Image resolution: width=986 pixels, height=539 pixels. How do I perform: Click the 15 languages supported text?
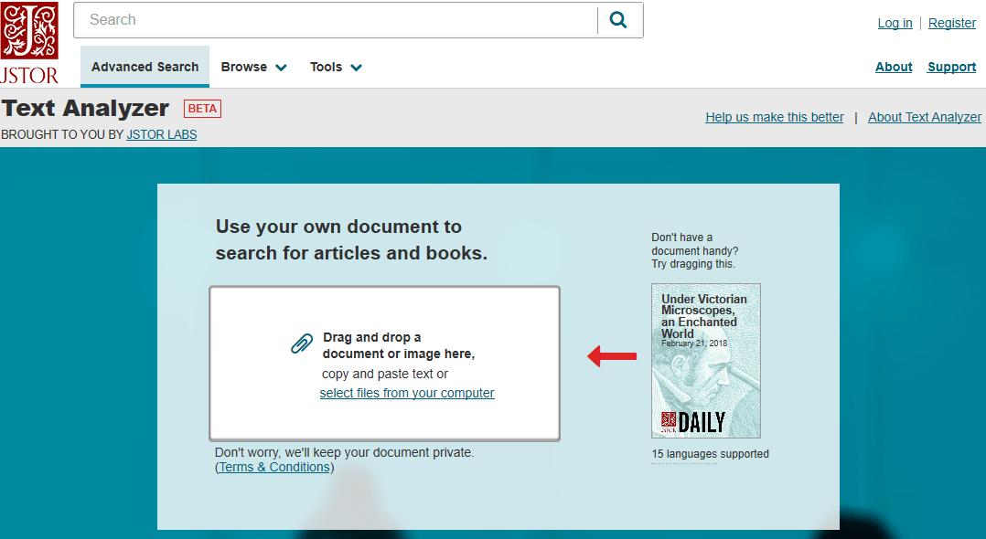pos(710,453)
